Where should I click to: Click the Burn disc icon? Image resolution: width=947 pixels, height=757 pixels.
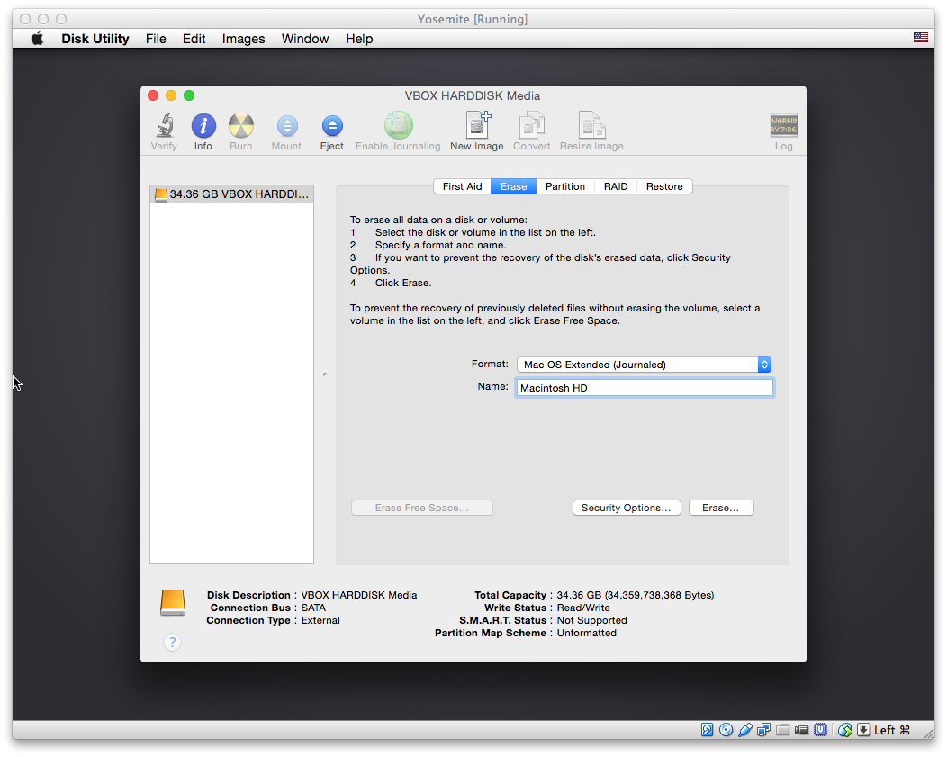[240, 126]
